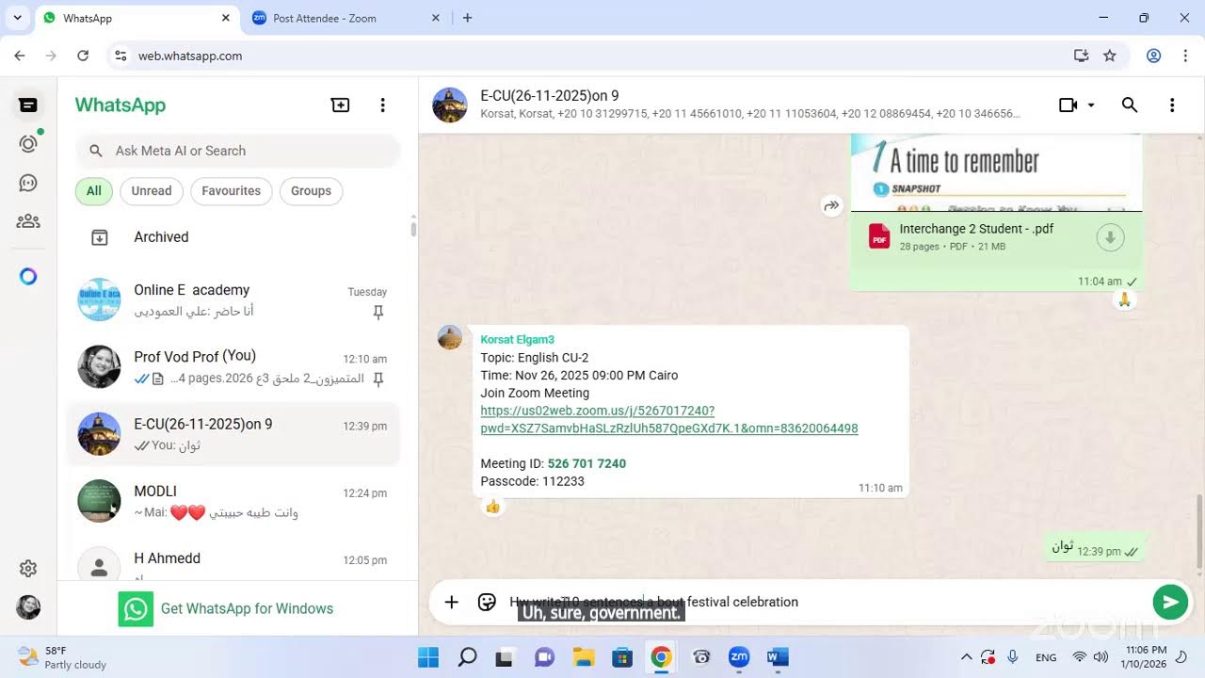Open Microsoft Word from the taskbar
Screen dimensions: 1205x678
click(x=778, y=656)
